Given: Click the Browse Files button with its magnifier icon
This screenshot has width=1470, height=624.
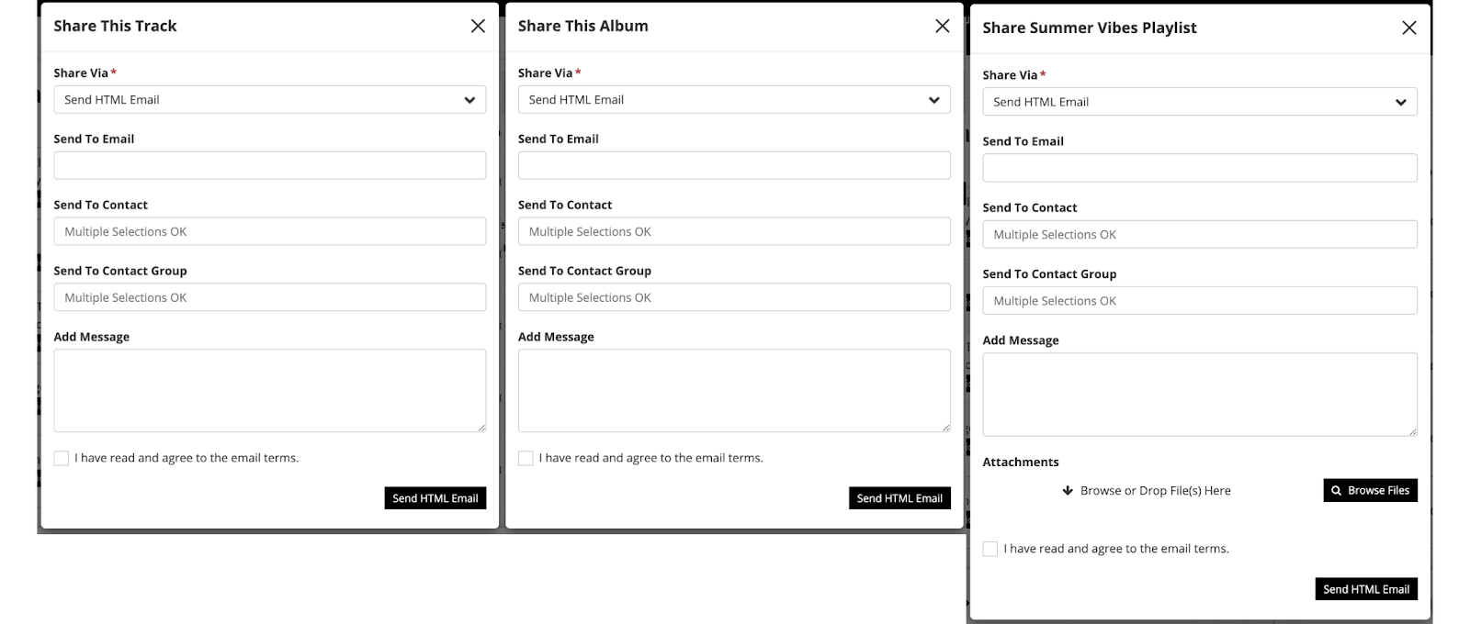Looking at the screenshot, I should 1370,490.
